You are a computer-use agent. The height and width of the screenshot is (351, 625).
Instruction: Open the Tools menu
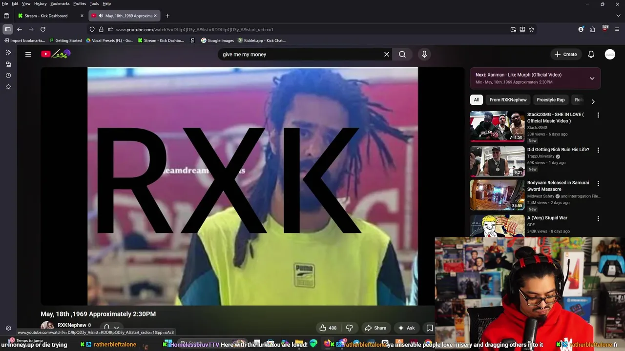tap(94, 3)
